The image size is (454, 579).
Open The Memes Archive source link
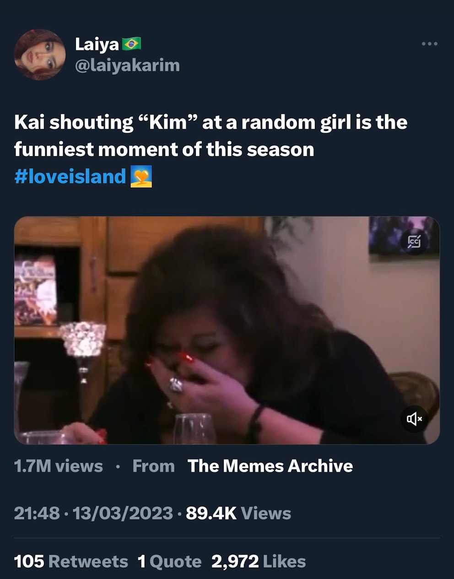(270, 466)
